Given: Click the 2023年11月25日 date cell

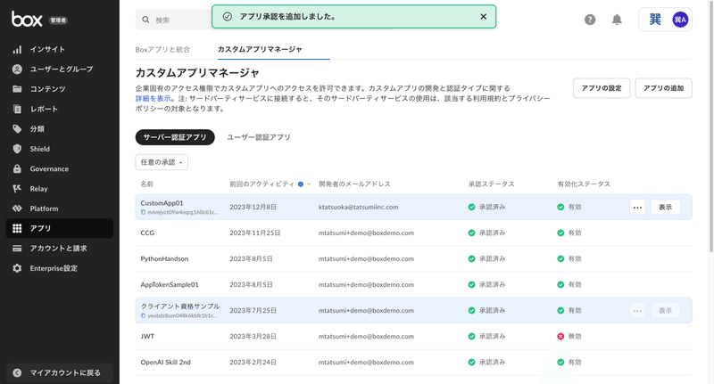Looking at the screenshot, I should pyautogui.click(x=255, y=233).
